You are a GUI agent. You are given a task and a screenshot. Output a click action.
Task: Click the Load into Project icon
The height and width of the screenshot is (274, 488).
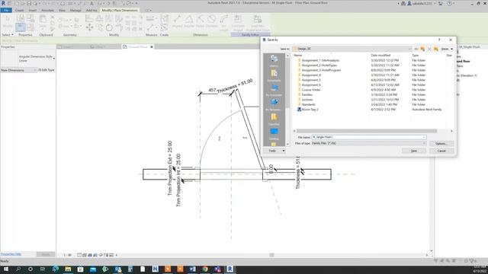(238, 23)
